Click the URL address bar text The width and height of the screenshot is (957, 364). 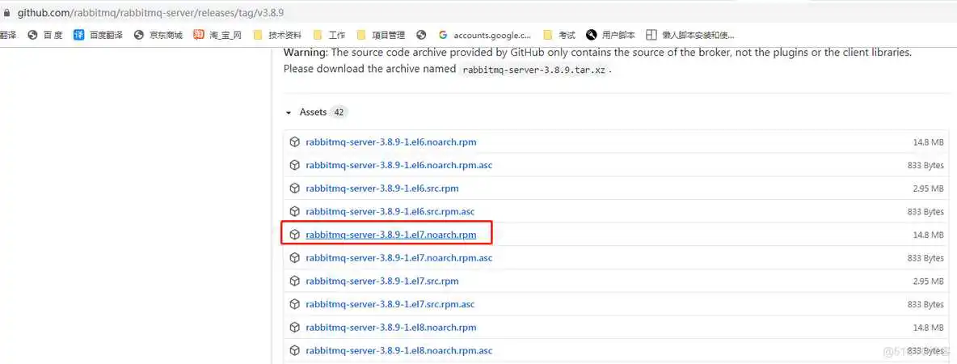[x=151, y=13]
